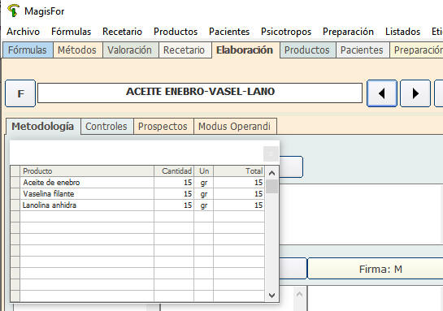Select the Lanolina anhidra row
This screenshot has width=443, height=311.
[x=137, y=205]
